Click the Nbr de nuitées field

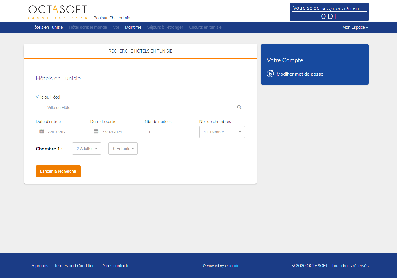(167, 132)
